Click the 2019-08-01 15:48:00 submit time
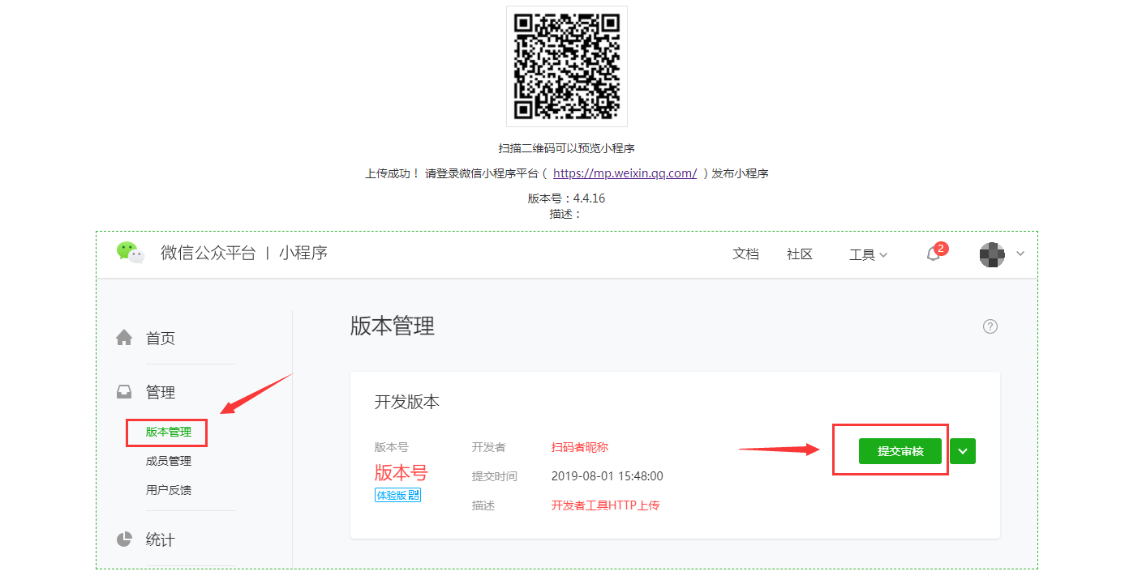The width and height of the screenshot is (1125, 584). tap(607, 476)
